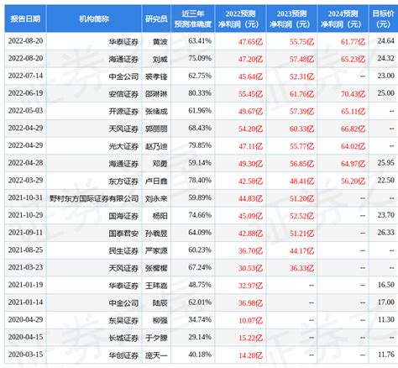Viewport: 398px width, 368px height.
Task: Click the 29.14% accuracy value
Action: coord(200,337)
